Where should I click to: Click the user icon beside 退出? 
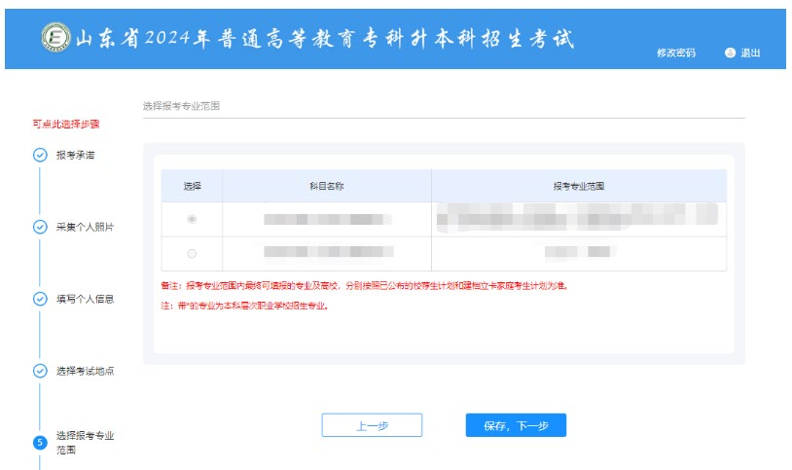click(x=730, y=53)
